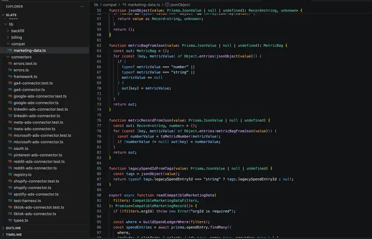Screen dimensions: 372x239
Task: Open ga4-connector.ts file
Action: 29,89
